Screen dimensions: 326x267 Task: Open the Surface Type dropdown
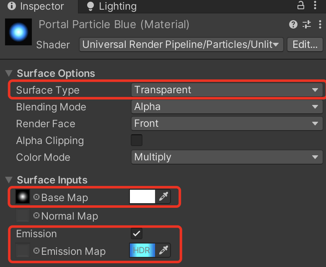click(227, 90)
